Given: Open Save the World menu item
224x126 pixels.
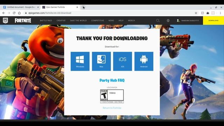Looking at the screenshot, I should tap(78, 21).
